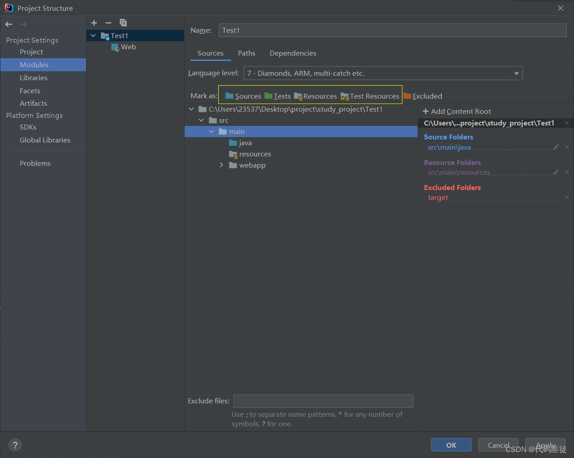Click the src\main\resources path
The image size is (574, 458).
coord(459,172)
